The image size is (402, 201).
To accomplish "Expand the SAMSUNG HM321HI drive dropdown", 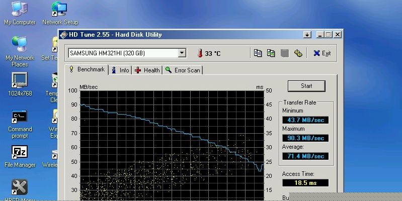I will pos(182,53).
